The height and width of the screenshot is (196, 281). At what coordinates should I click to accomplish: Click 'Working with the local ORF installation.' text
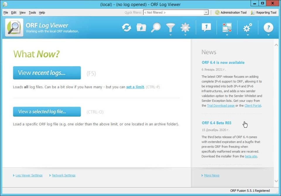[52, 31]
